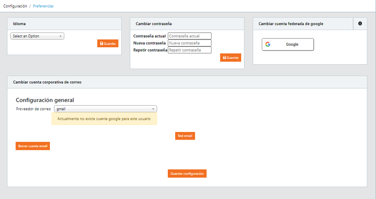The width and height of the screenshot is (376, 199).
Task: Click the 'Cambiar cuenta federada de google' header
Action: pos(290,23)
